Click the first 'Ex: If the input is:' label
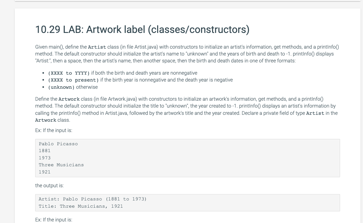363x223 pixels. point(54,130)
